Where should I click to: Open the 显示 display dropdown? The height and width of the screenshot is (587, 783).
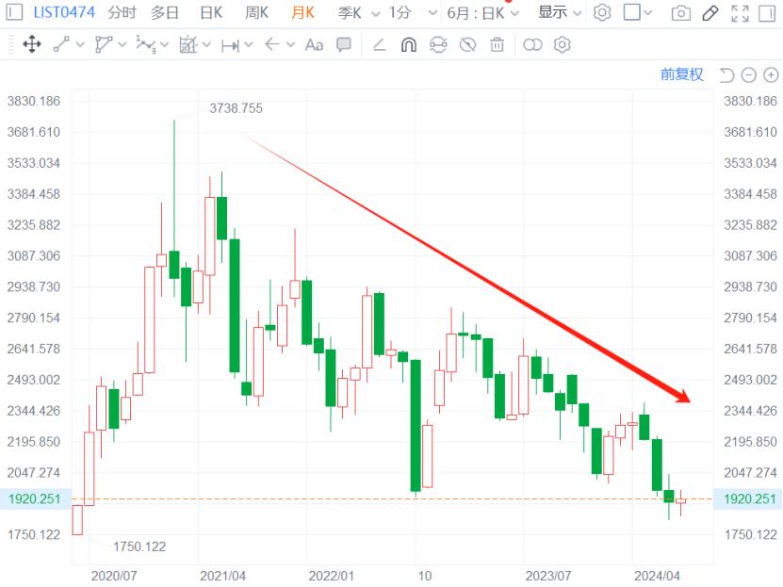[x=560, y=13]
